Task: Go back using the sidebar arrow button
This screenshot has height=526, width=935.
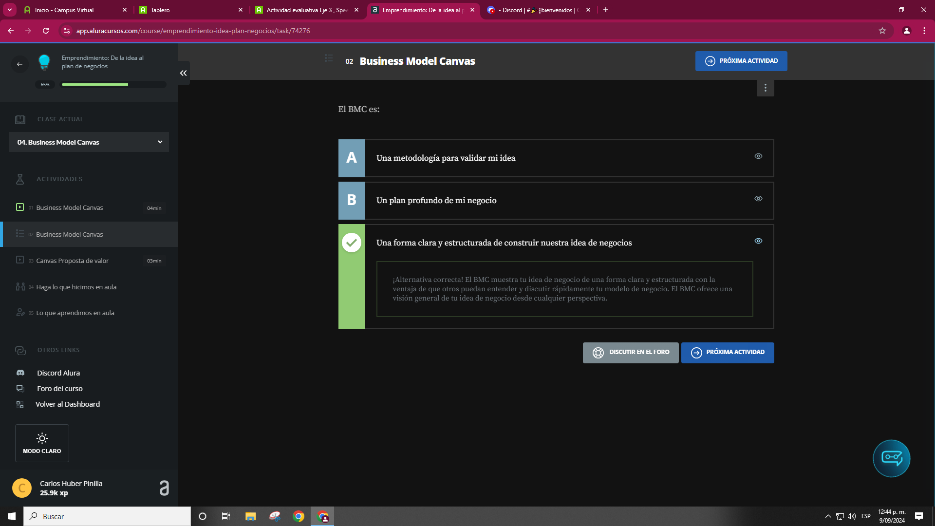Action: [x=19, y=64]
